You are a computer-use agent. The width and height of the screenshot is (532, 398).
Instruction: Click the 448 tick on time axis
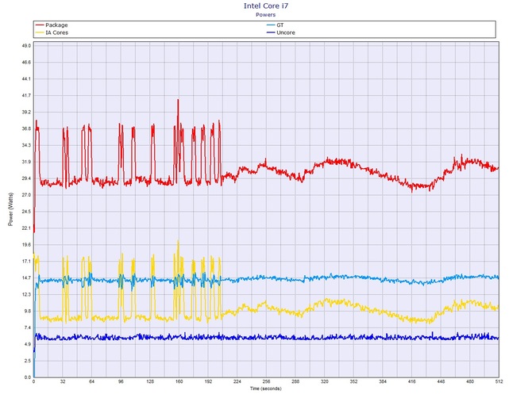[441, 381]
